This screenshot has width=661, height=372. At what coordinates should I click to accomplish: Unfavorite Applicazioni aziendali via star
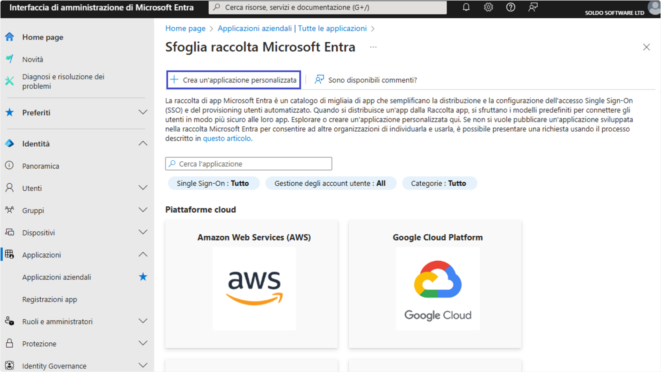143,277
